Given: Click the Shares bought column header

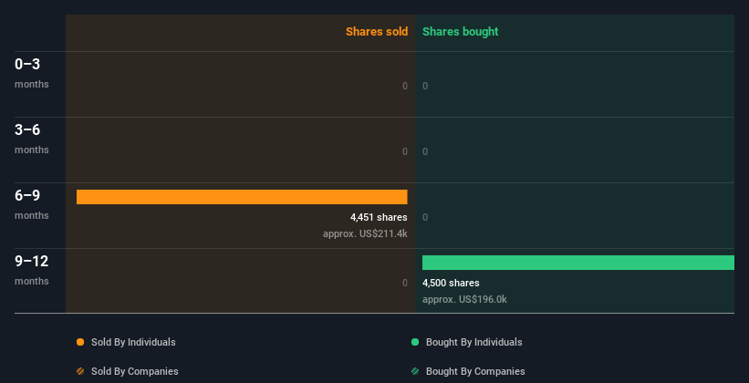Looking at the screenshot, I should (461, 32).
